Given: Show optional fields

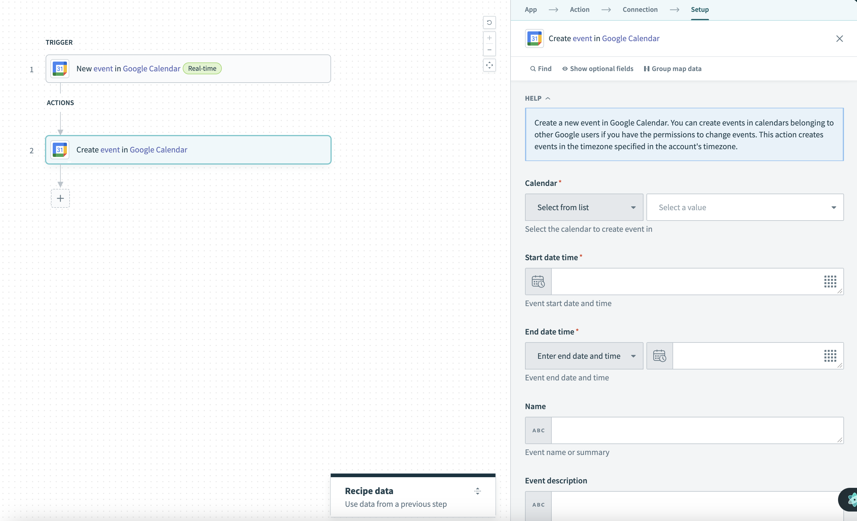Looking at the screenshot, I should point(598,69).
